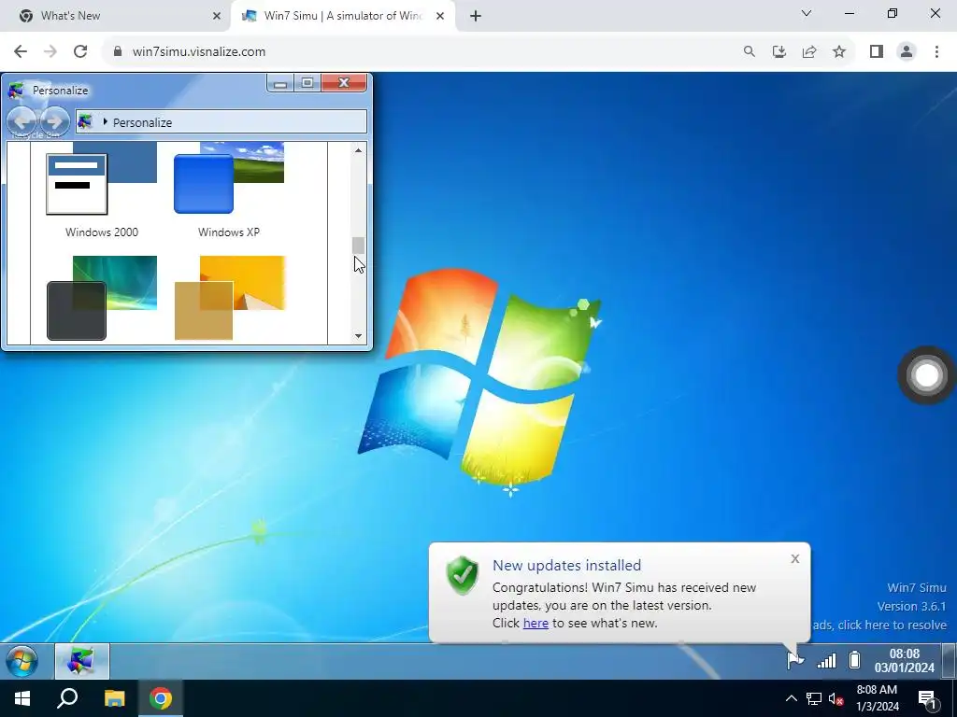957x717 pixels.
Task: Click the floating round assist button
Action: tap(926, 375)
